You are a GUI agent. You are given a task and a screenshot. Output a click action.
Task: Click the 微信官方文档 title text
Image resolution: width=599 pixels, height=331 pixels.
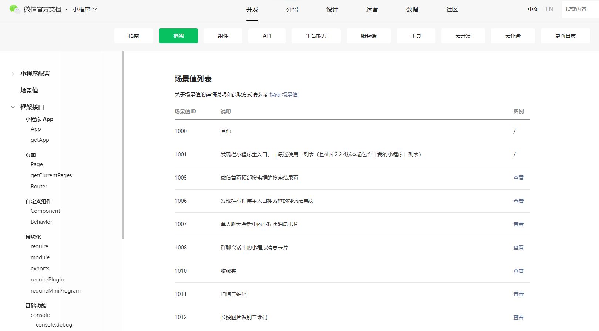[43, 9]
